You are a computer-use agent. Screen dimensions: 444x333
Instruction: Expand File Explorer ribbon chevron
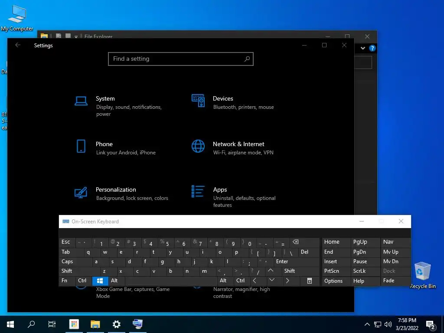pos(363,48)
